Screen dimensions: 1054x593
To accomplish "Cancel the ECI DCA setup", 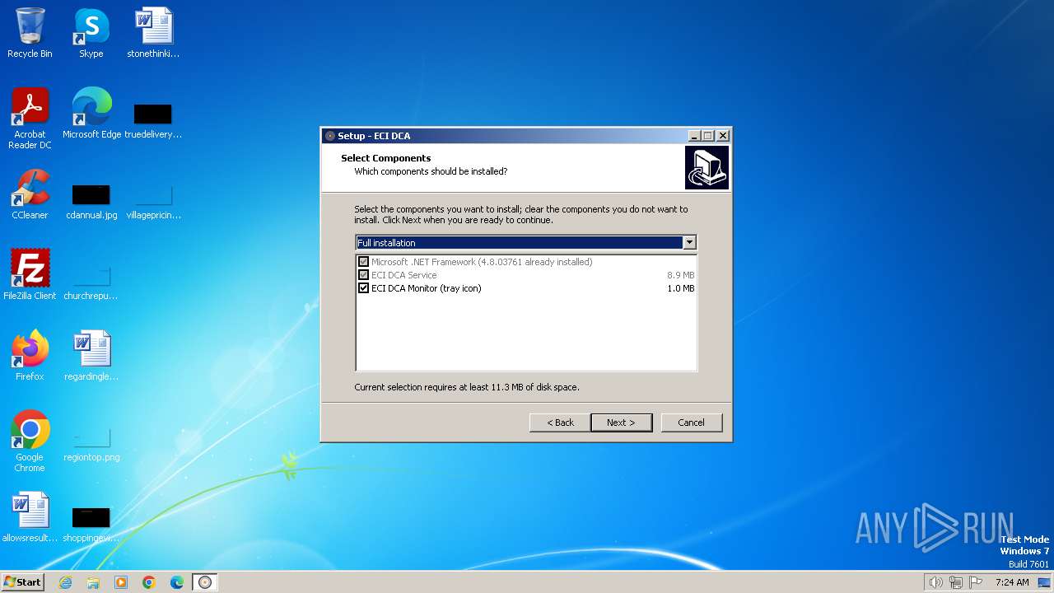I will pos(691,423).
